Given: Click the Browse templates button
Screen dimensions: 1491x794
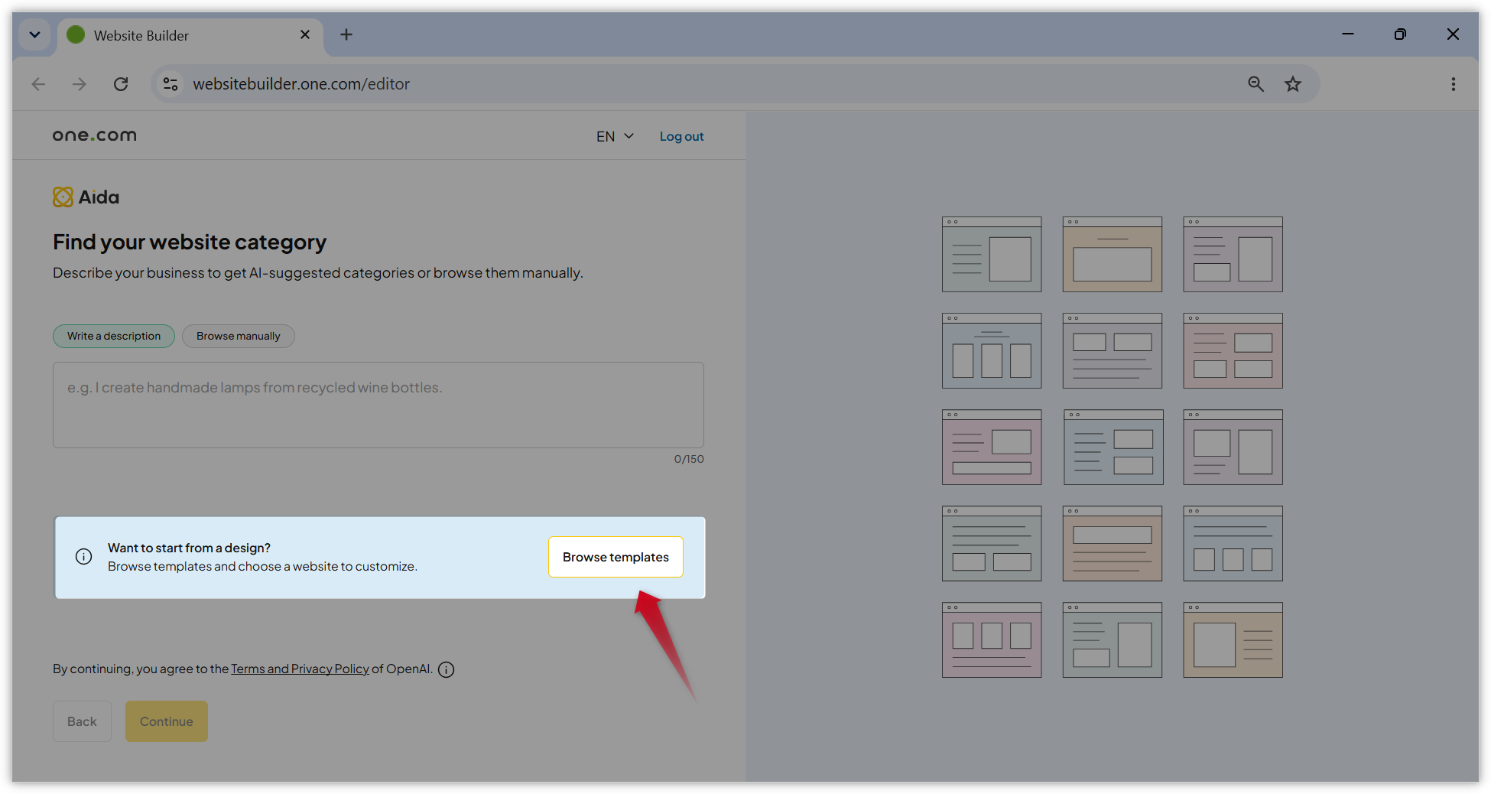Looking at the screenshot, I should tap(616, 557).
